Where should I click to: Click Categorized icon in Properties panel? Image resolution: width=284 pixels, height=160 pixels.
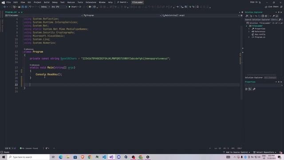246,89
